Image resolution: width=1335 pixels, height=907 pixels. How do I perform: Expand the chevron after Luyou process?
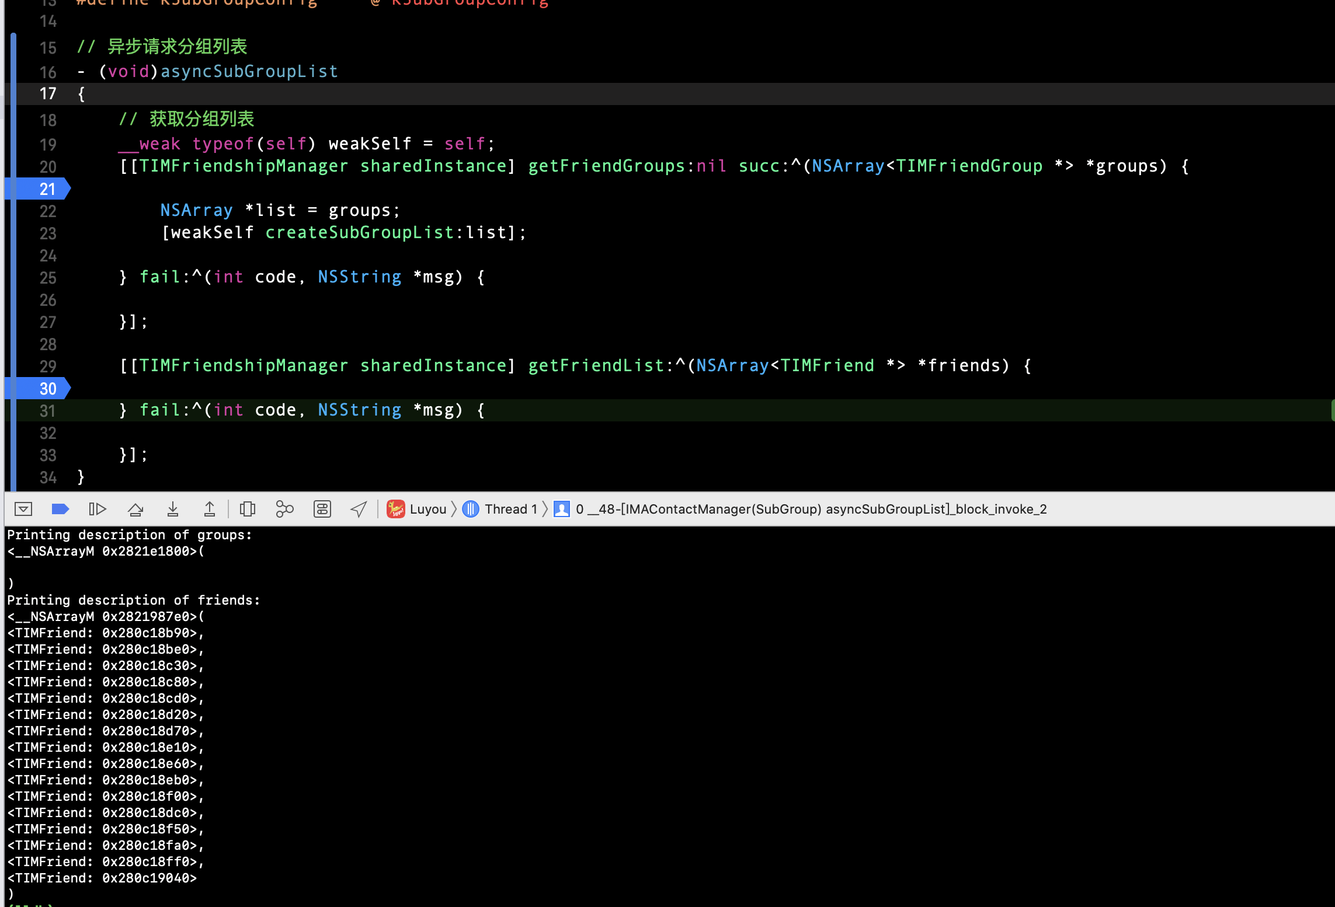pyautogui.click(x=454, y=509)
